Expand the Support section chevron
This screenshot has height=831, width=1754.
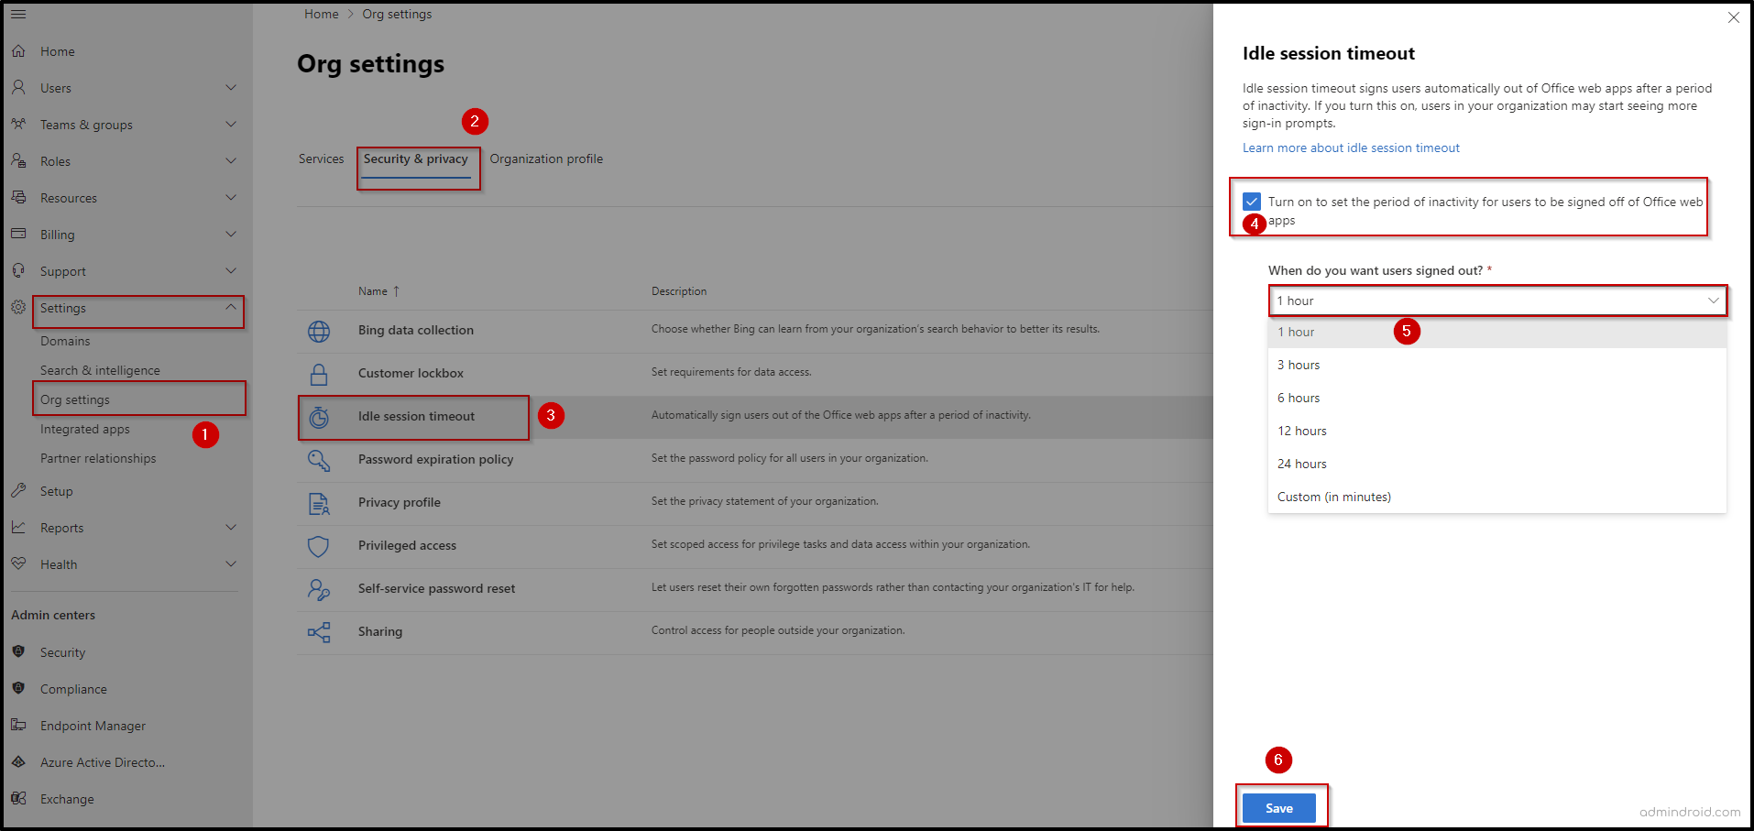pos(231,271)
